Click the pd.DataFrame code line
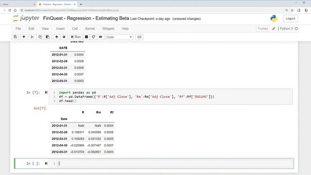This screenshot has width=311, height=175. tap(137, 97)
